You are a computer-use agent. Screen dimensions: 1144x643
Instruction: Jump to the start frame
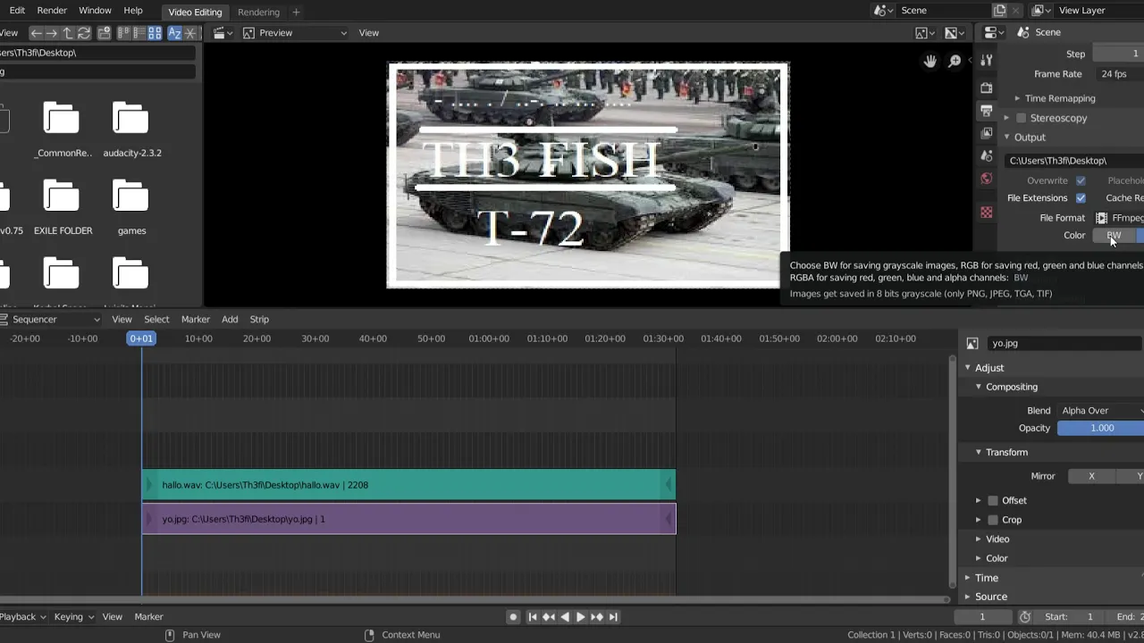coord(533,617)
